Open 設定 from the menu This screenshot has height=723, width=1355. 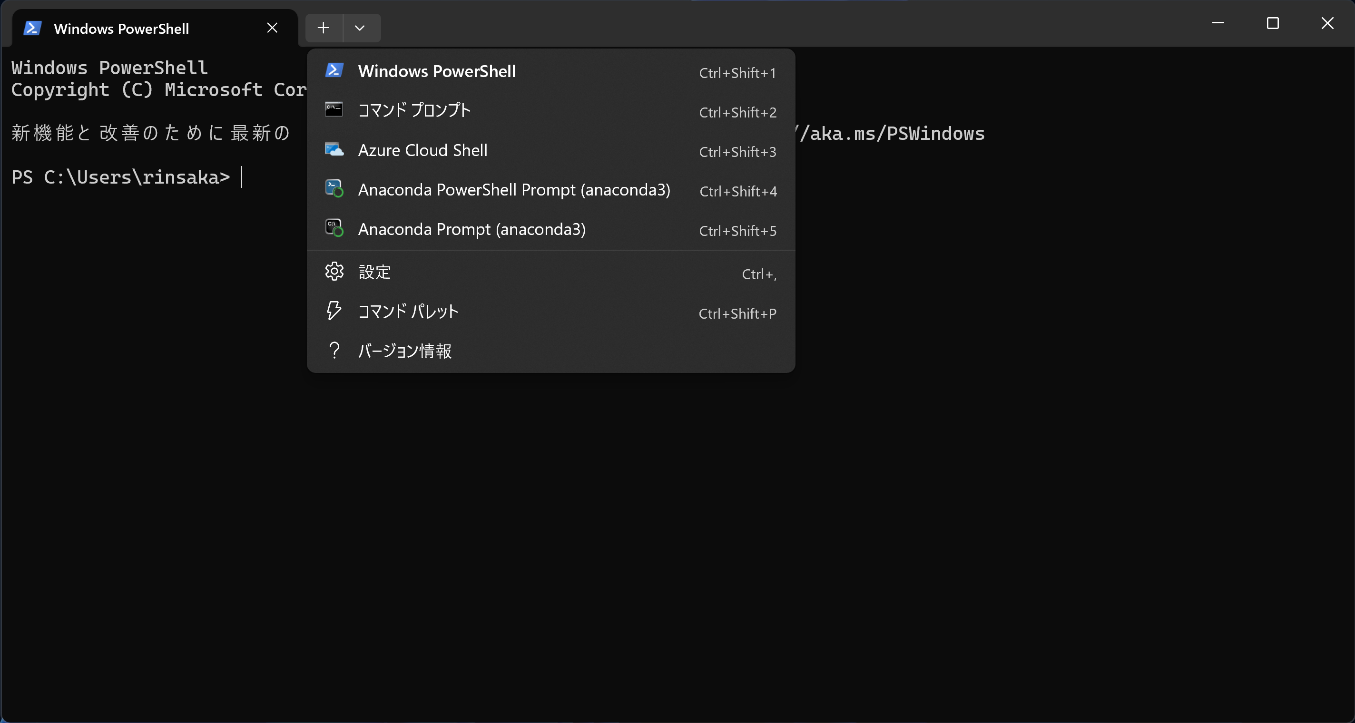pyautogui.click(x=551, y=273)
